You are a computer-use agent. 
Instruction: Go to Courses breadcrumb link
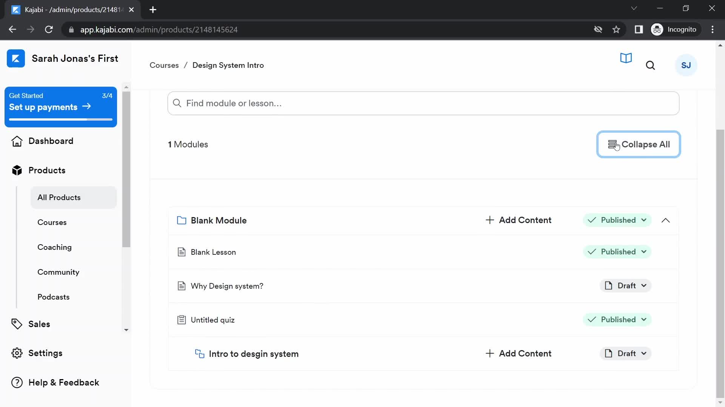pos(164,65)
